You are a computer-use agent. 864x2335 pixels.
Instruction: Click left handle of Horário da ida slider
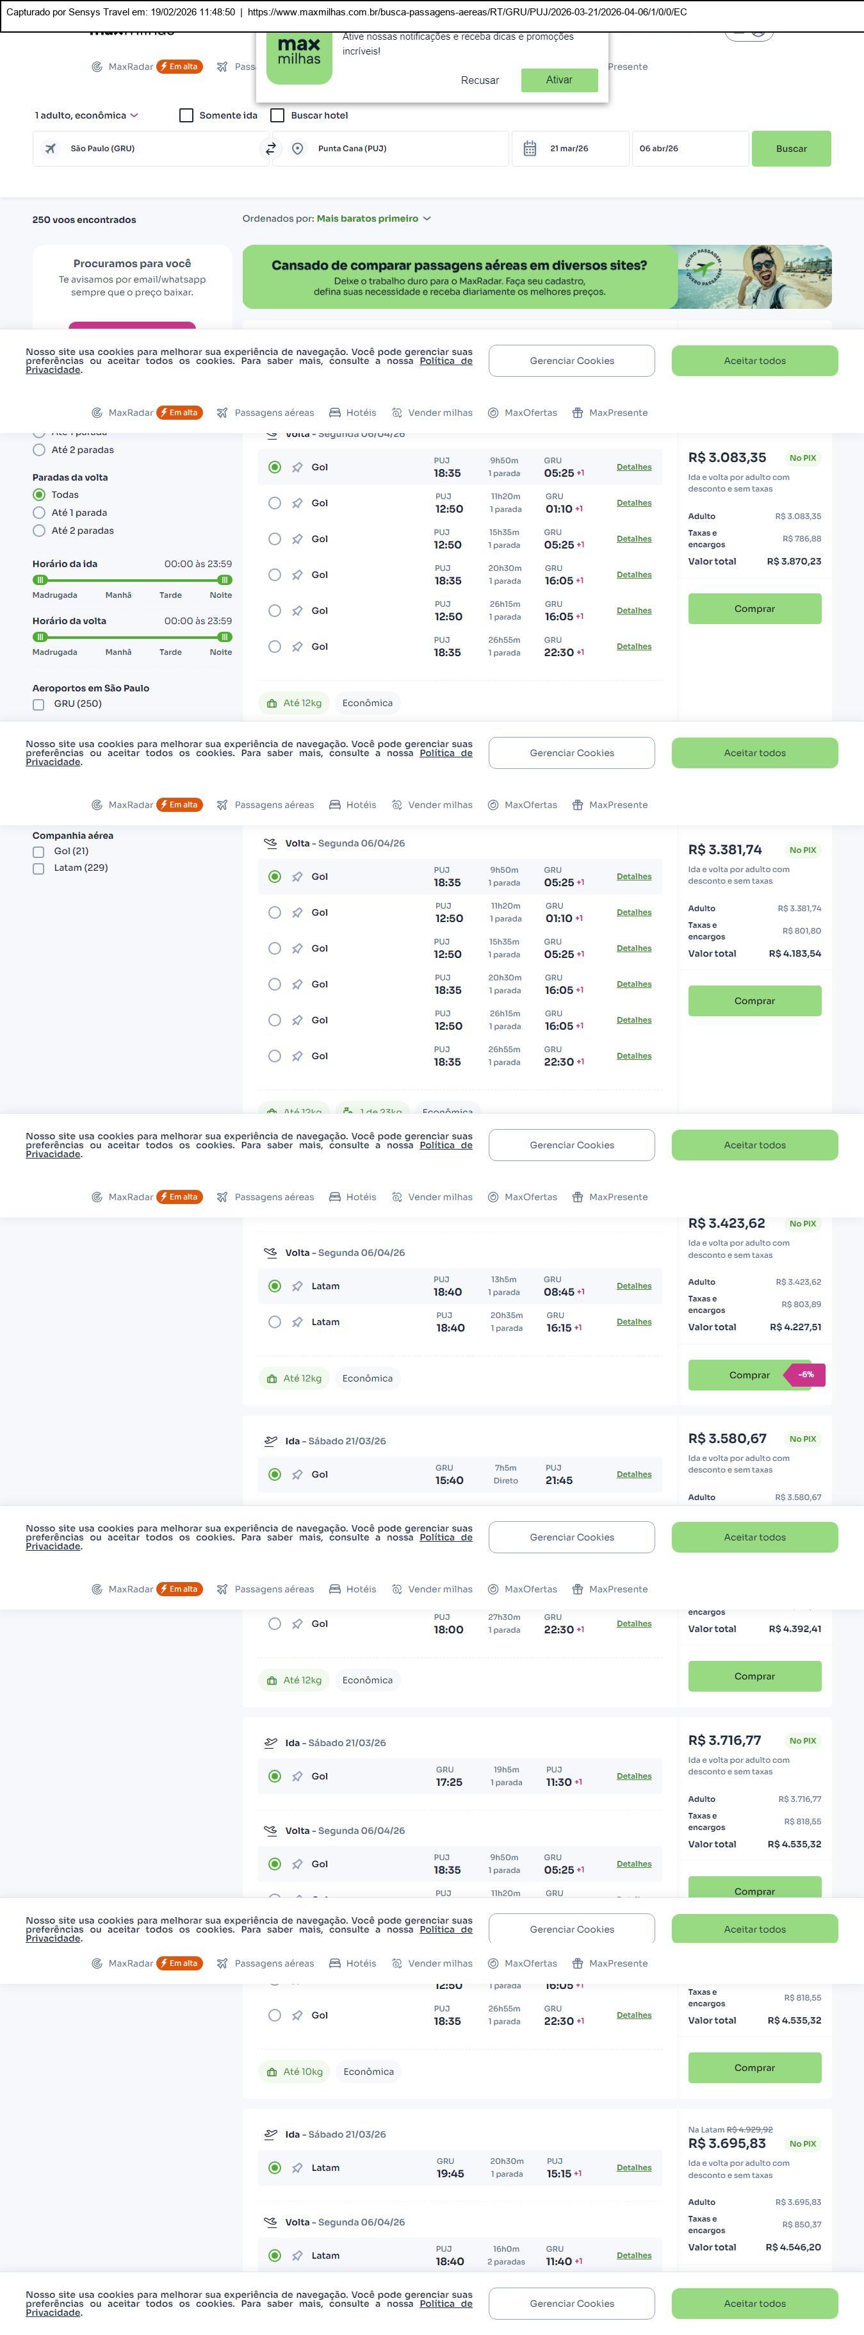pyautogui.click(x=40, y=580)
